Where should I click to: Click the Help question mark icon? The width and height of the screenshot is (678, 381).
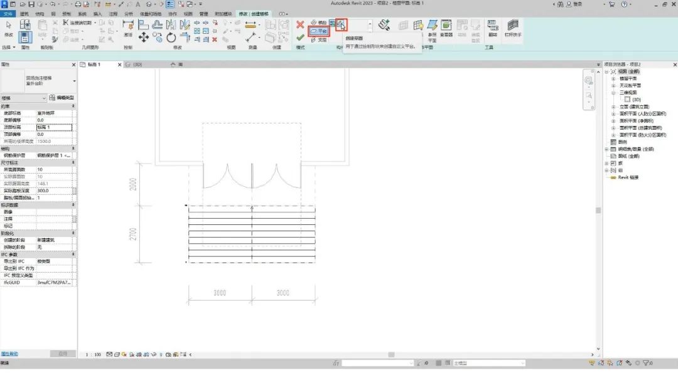624,4
